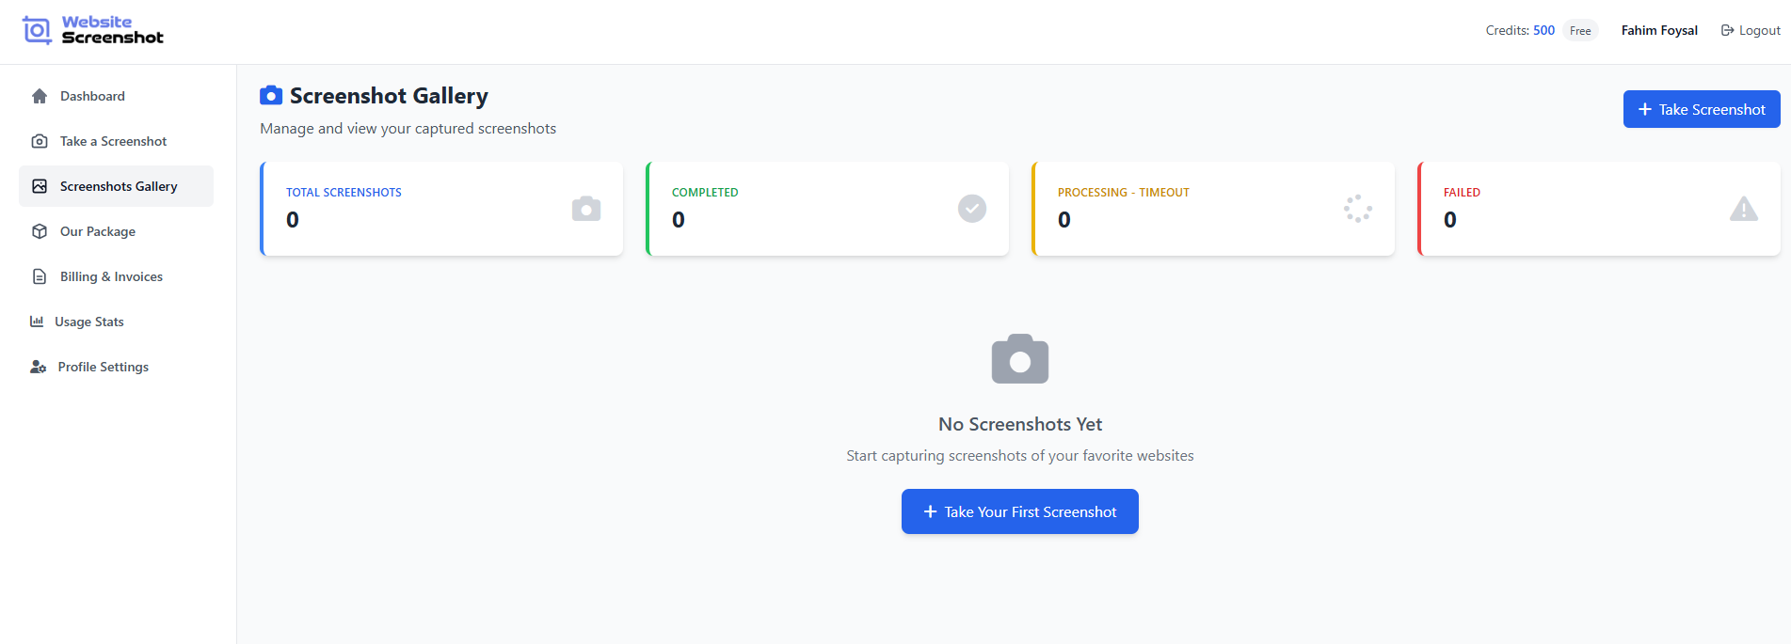Viewport: 1791px width, 644px height.
Task: Open the Screenshots Gallery image icon
Action: tap(39, 186)
